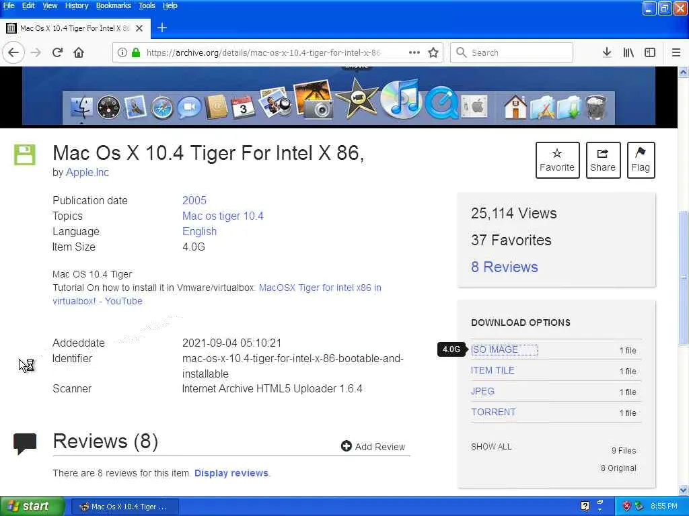
Task: Open the page actions three-dot menu
Action: point(414,52)
